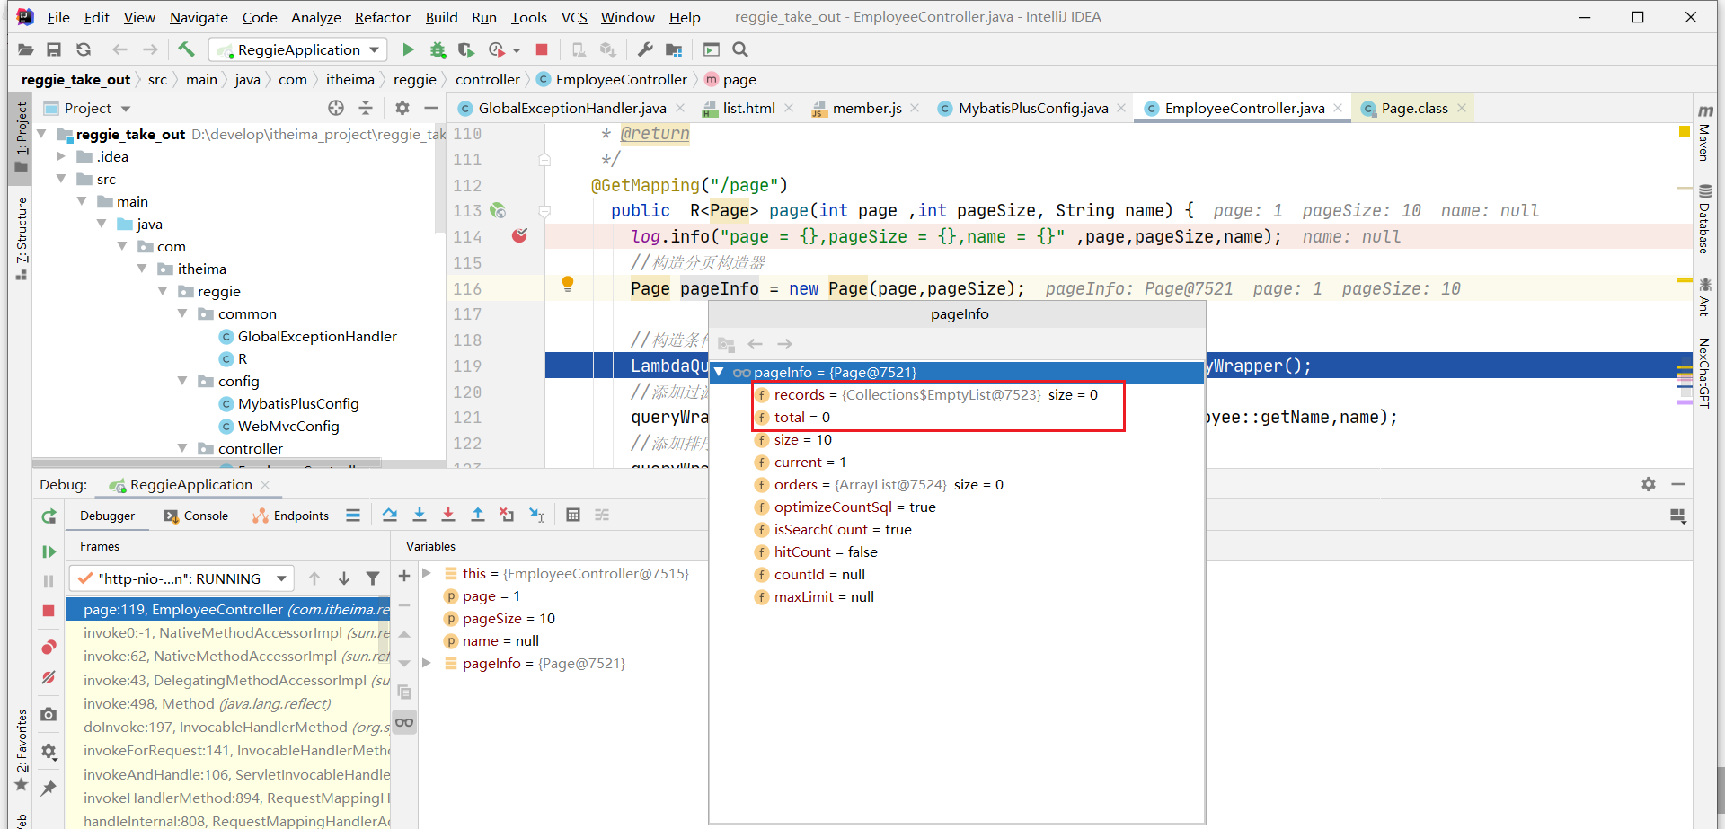Click the Run application play button
Screen dimensions: 1725x829
[x=408, y=49]
